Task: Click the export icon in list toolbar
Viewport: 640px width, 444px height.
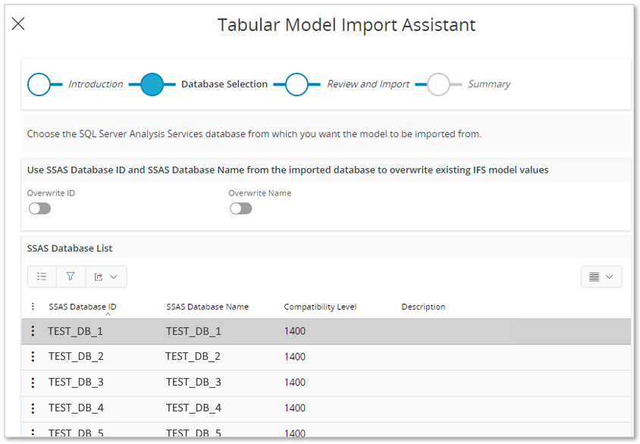Action: point(99,277)
